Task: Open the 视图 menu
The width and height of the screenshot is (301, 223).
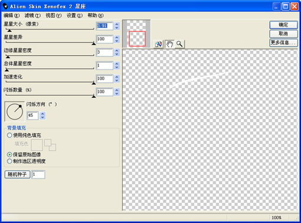Action: [54, 15]
